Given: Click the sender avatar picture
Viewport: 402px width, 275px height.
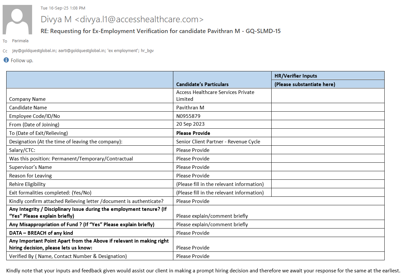Looking at the screenshot, I should (x=17, y=20).
